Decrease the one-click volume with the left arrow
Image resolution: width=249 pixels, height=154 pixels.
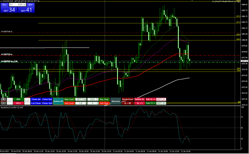pos(11,5)
